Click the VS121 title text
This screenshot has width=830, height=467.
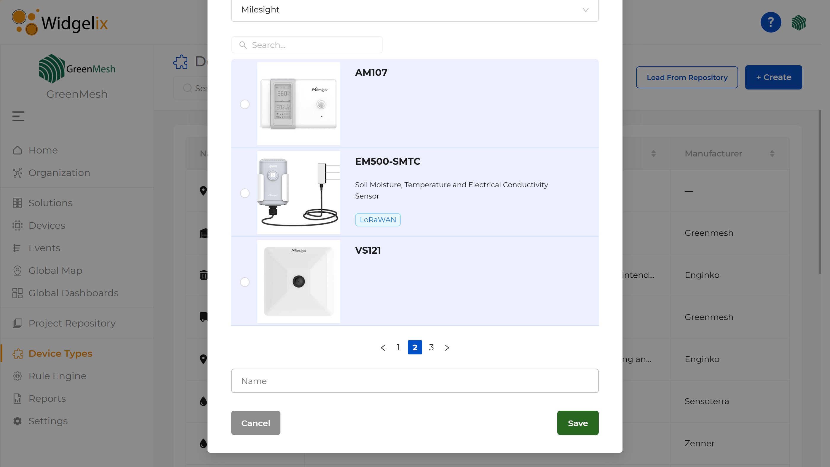coord(368,250)
